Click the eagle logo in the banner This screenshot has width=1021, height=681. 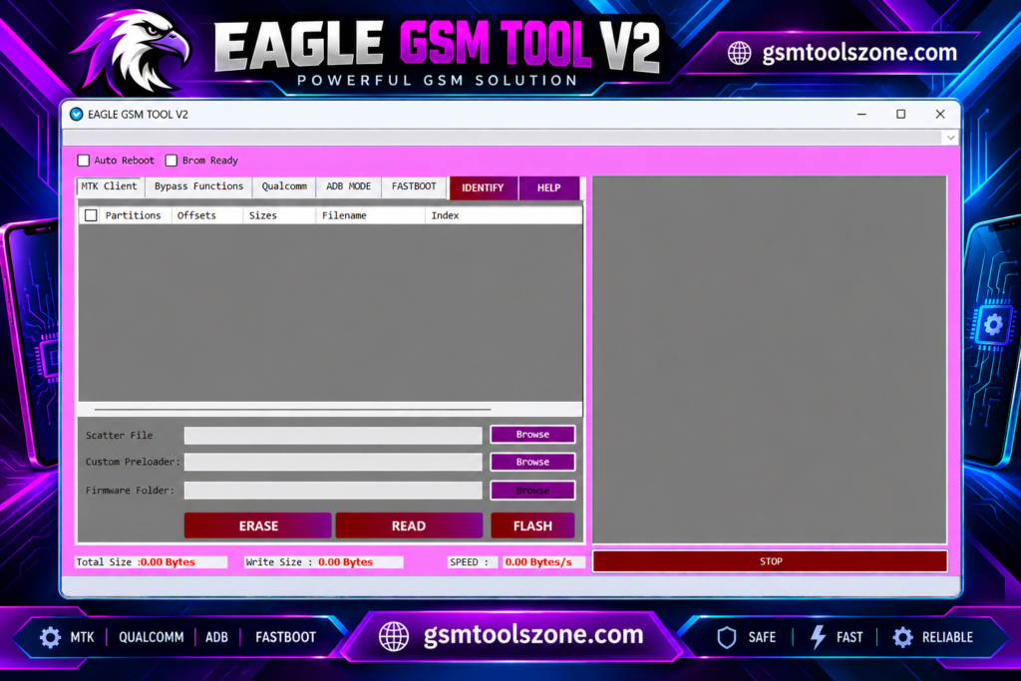point(134,52)
